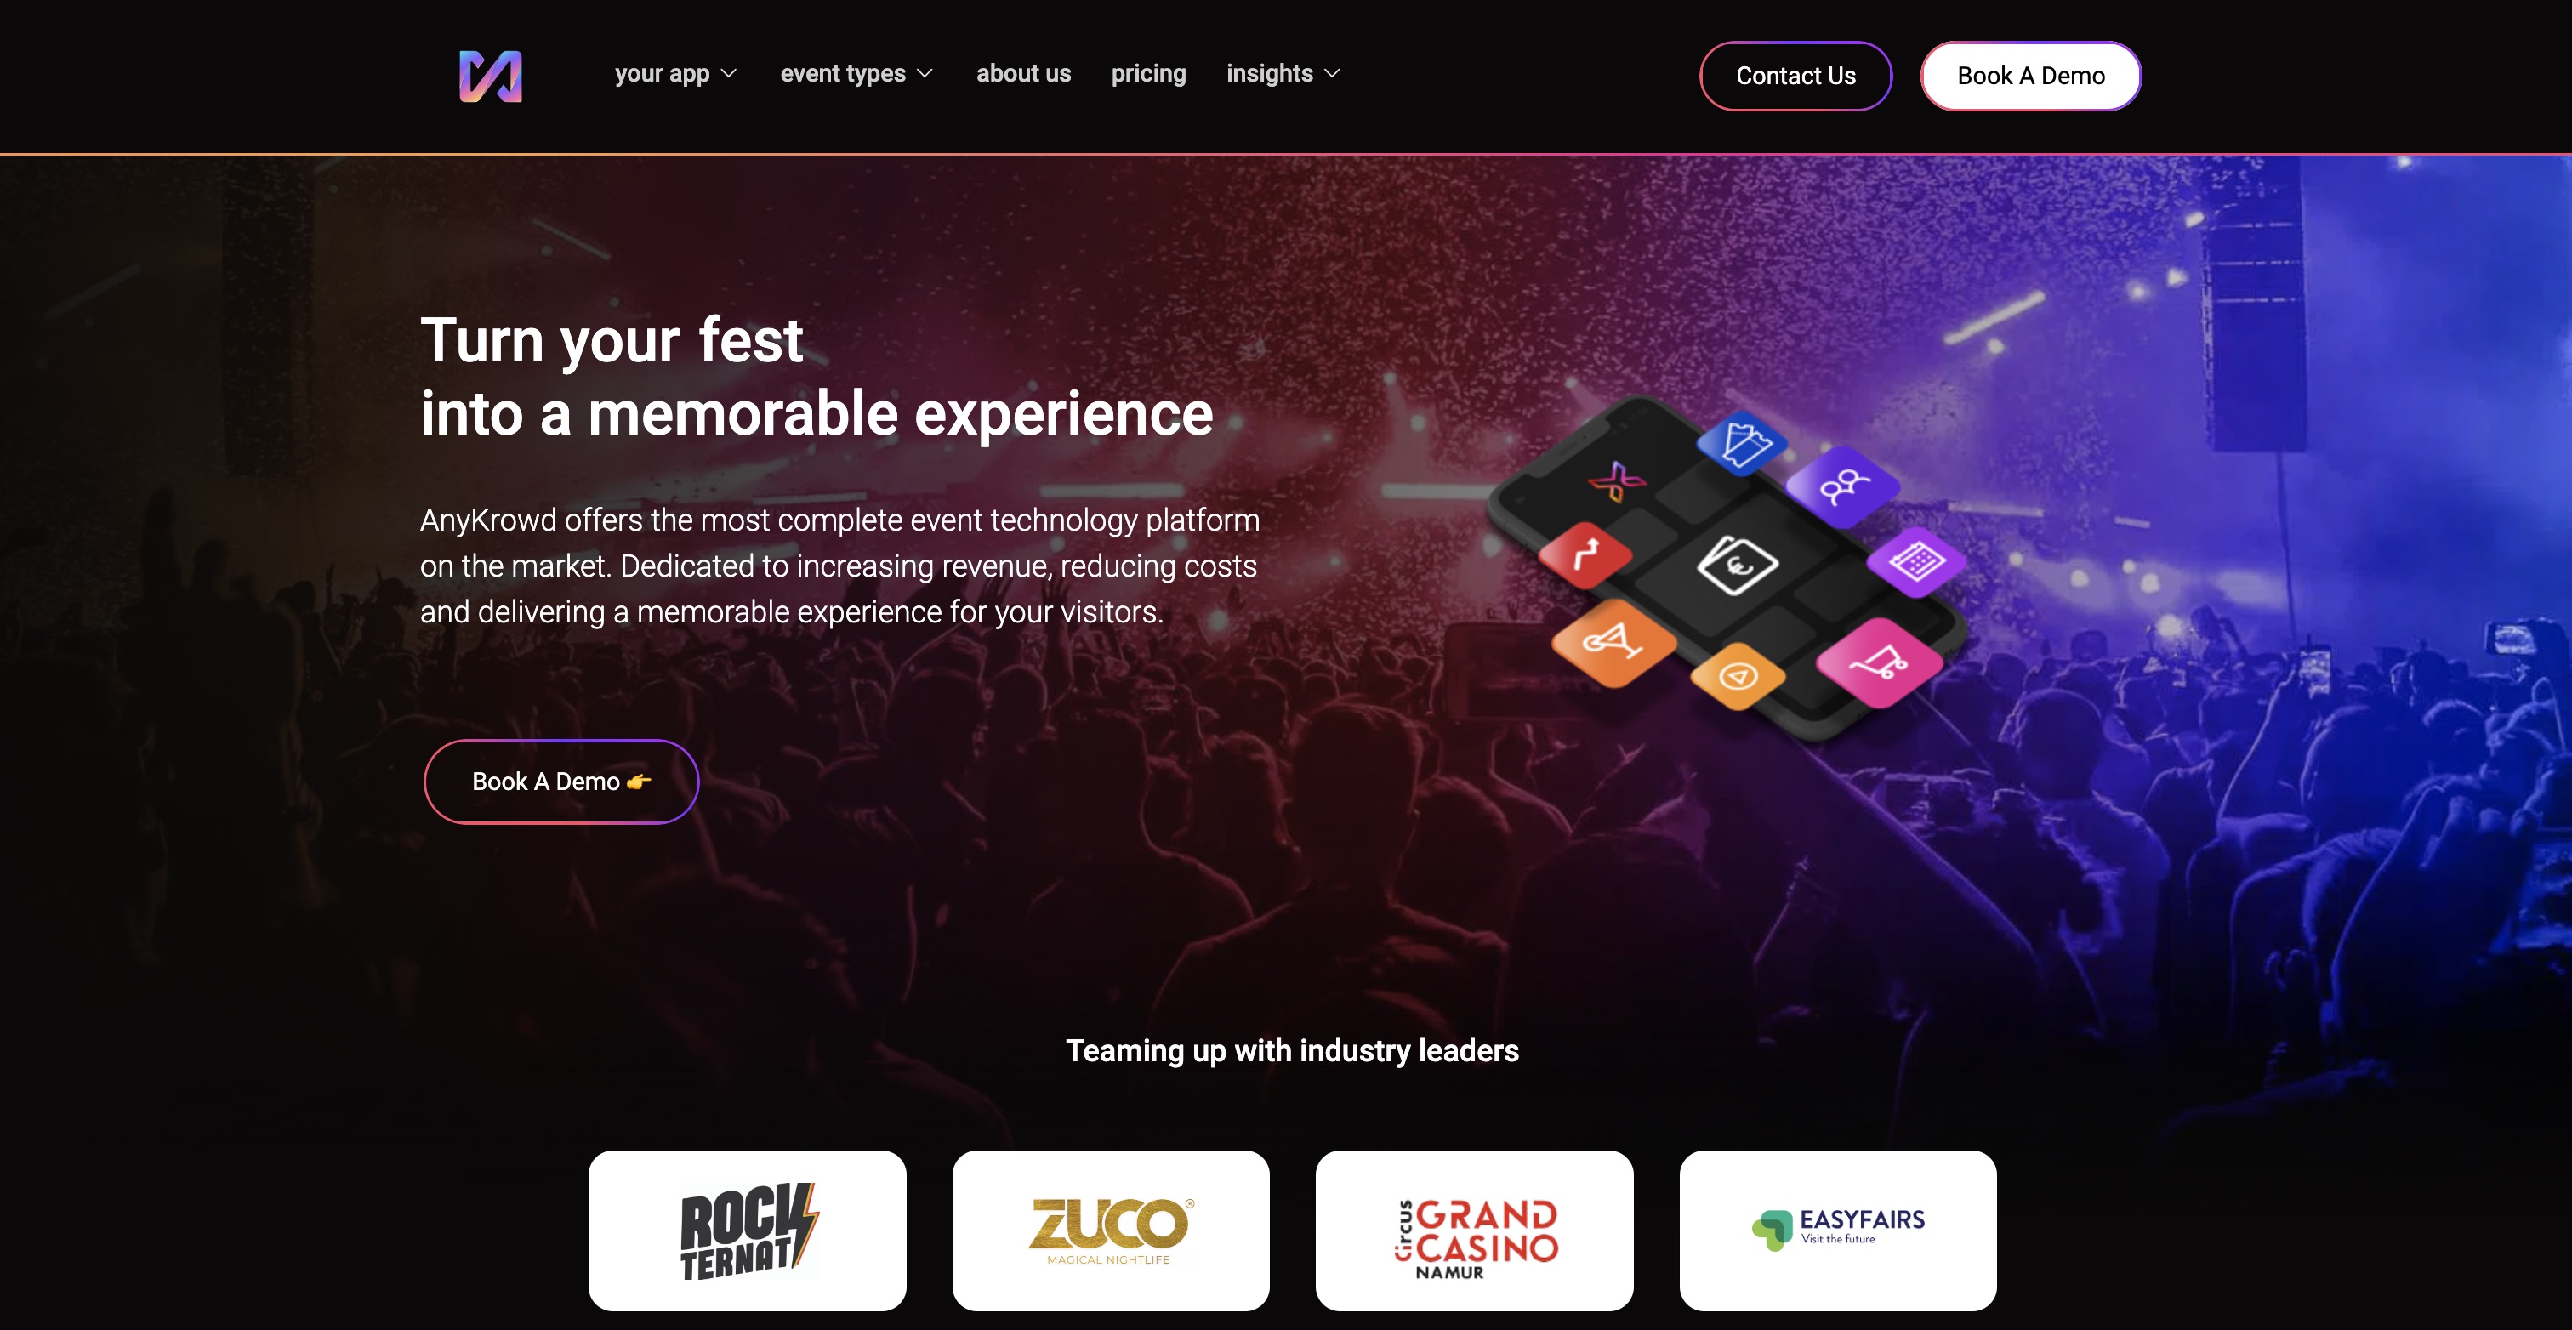Click the euro wallet icon on phone
The width and height of the screenshot is (2572, 1330).
coord(1738,566)
